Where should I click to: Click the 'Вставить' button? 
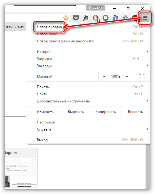[x=135, y=112]
